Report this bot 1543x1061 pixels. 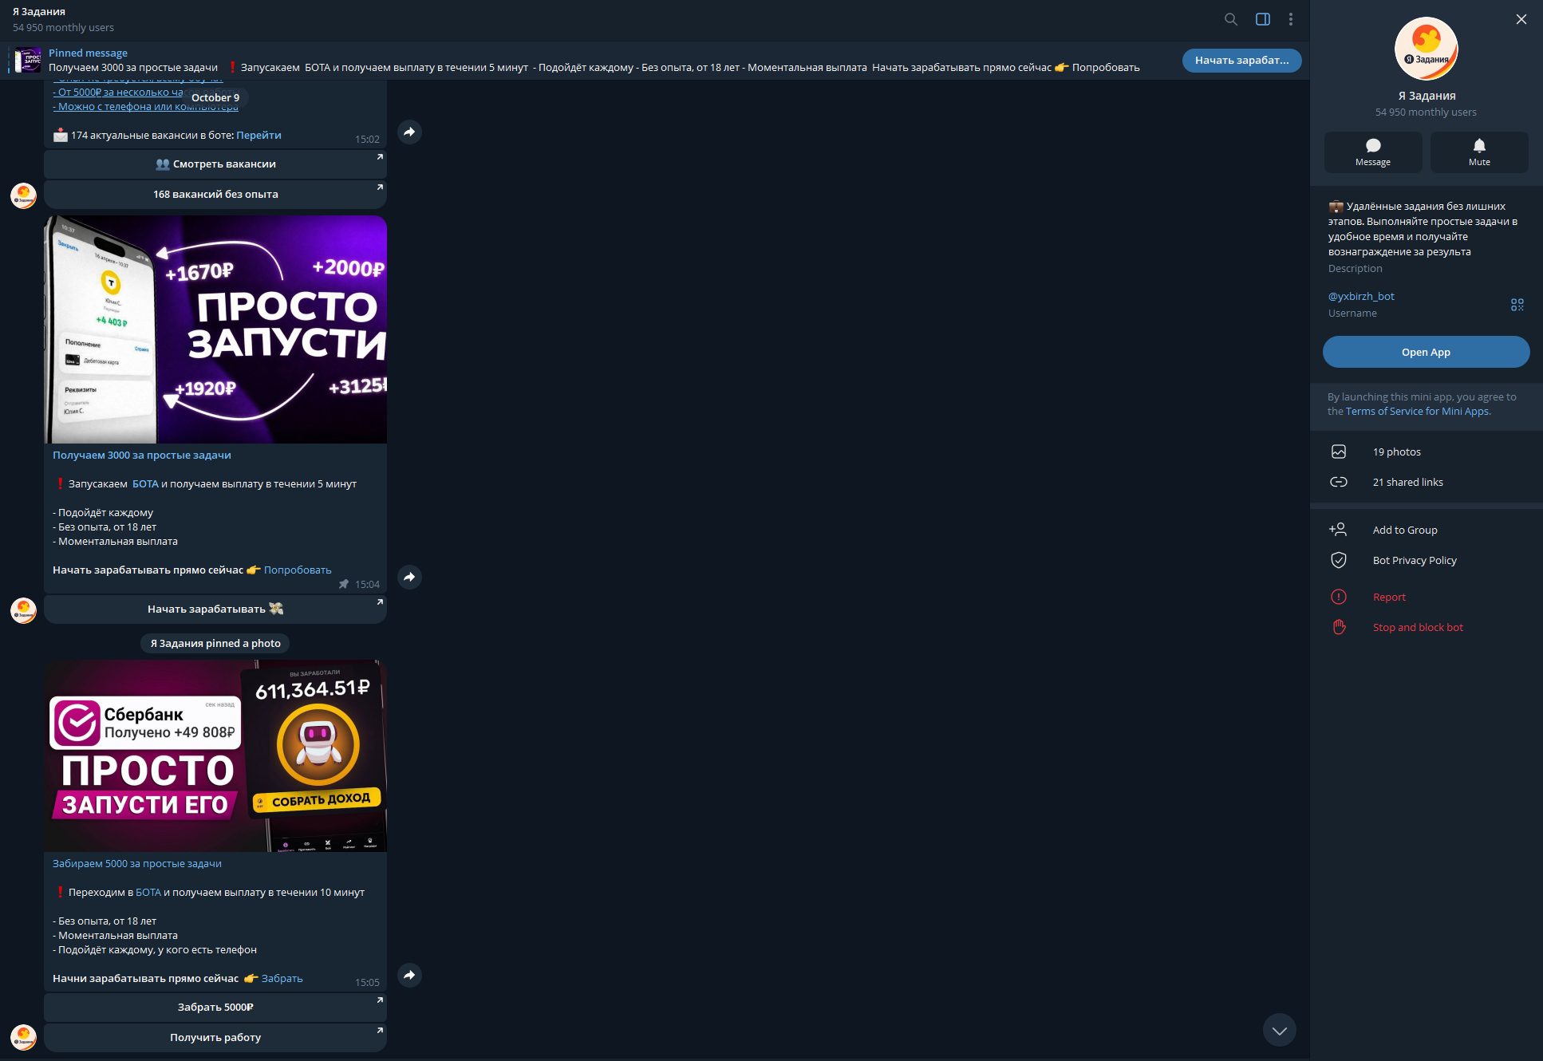click(x=1426, y=597)
